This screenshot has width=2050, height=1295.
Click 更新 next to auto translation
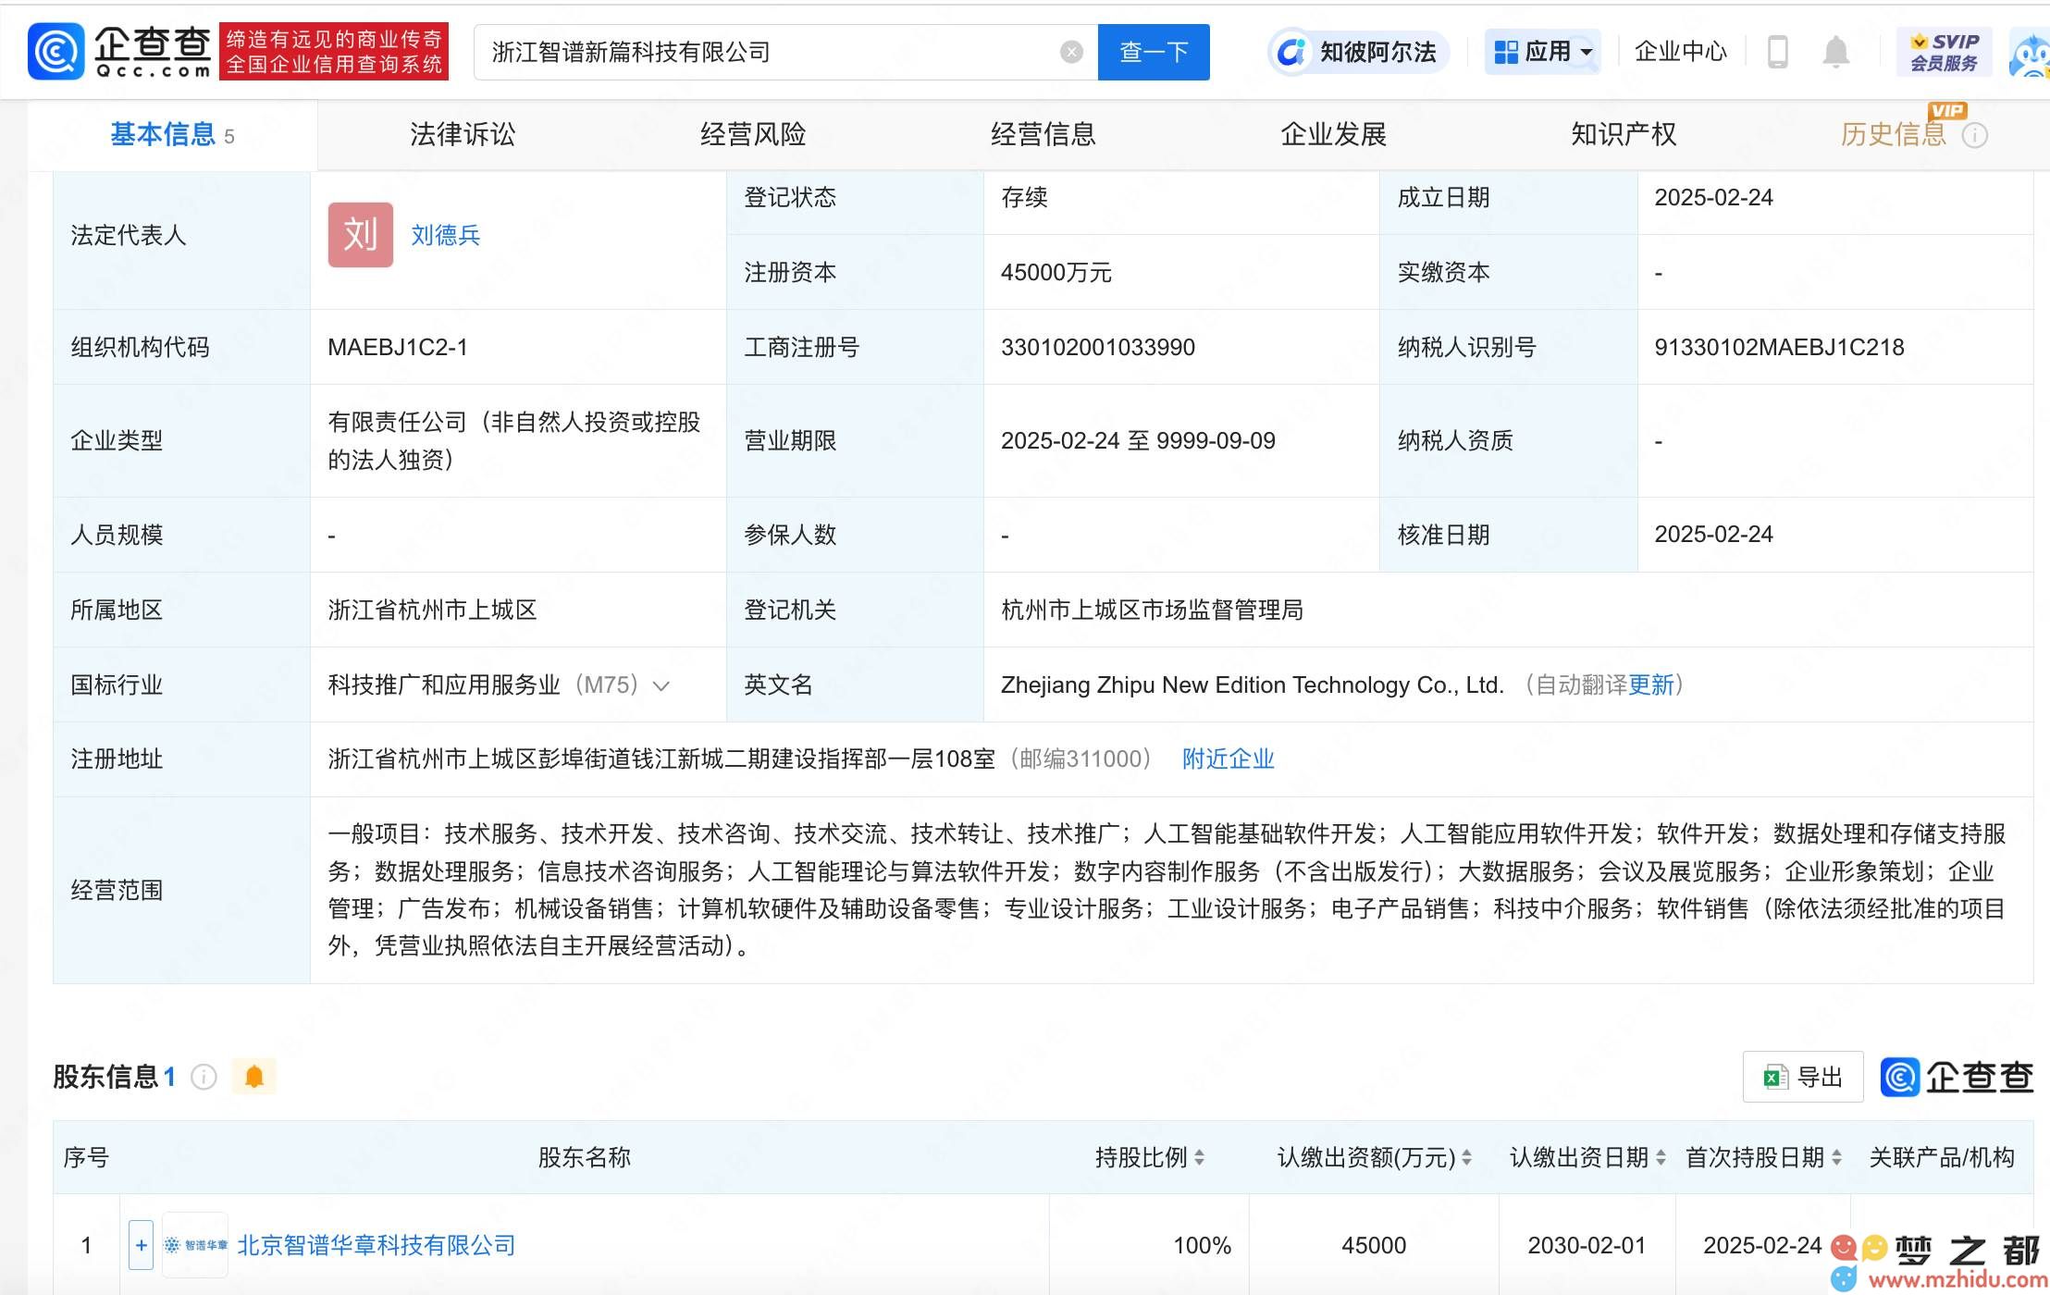1651,685
